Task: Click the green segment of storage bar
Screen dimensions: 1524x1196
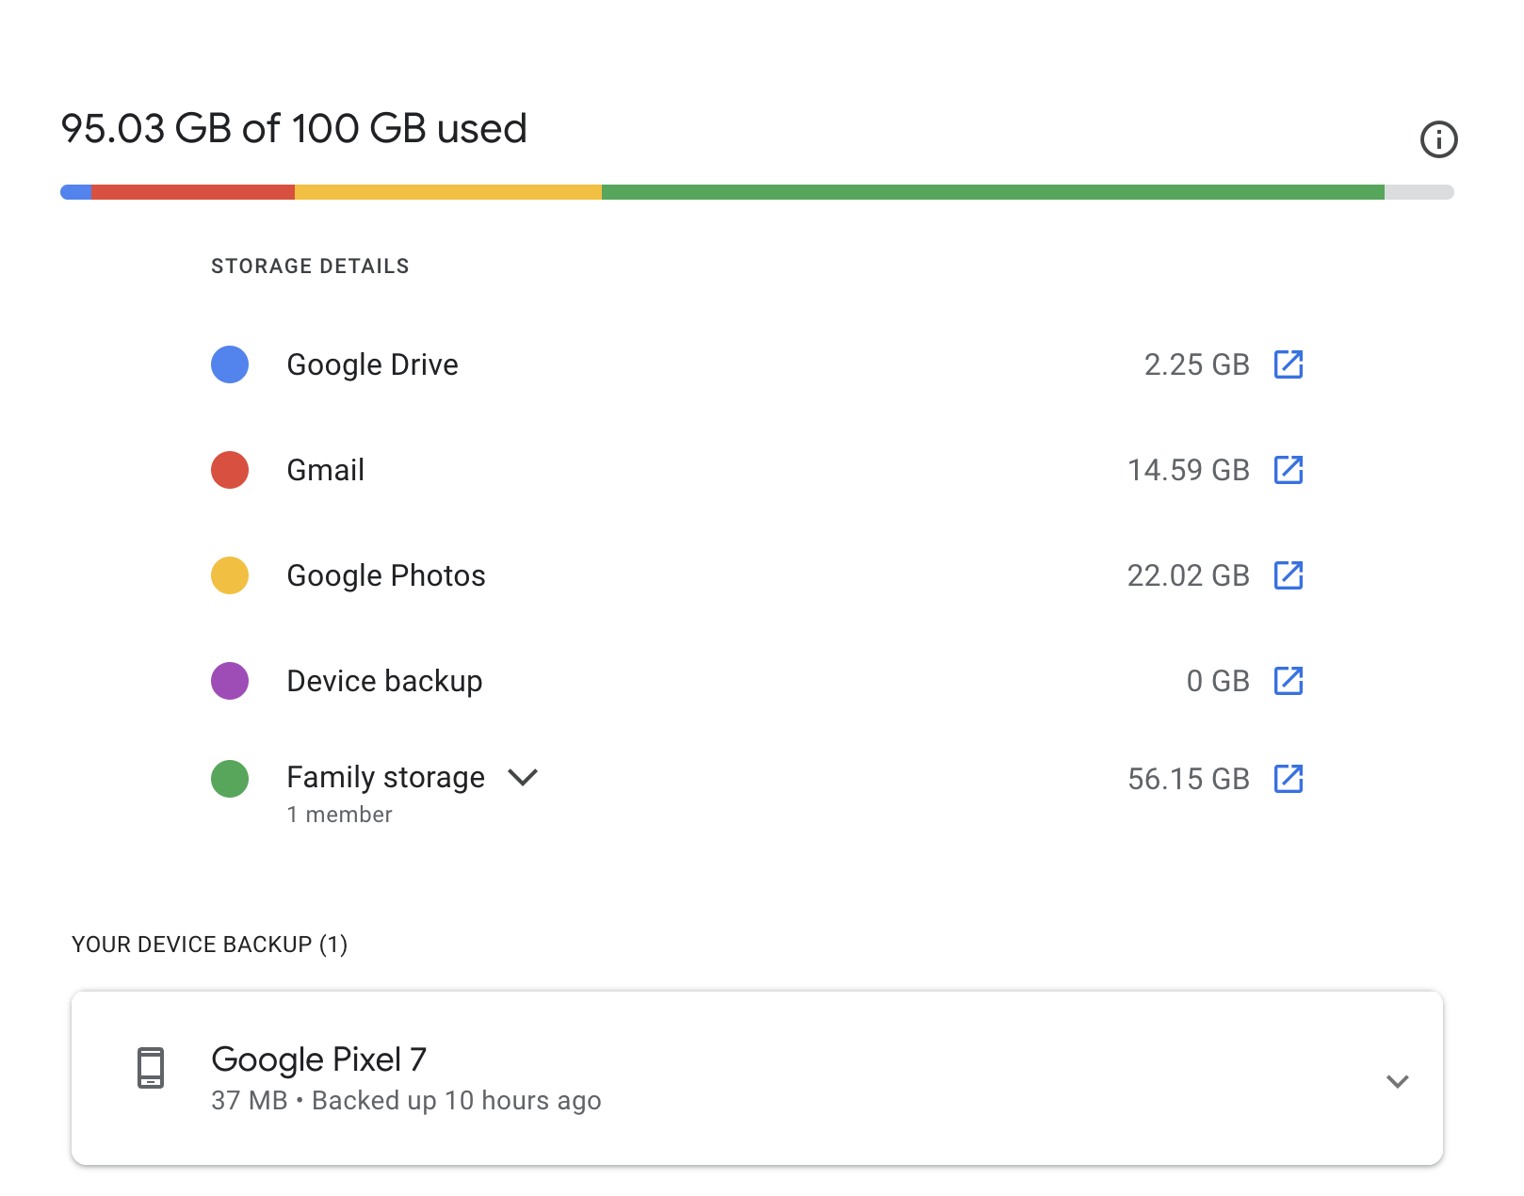Action: (993, 192)
